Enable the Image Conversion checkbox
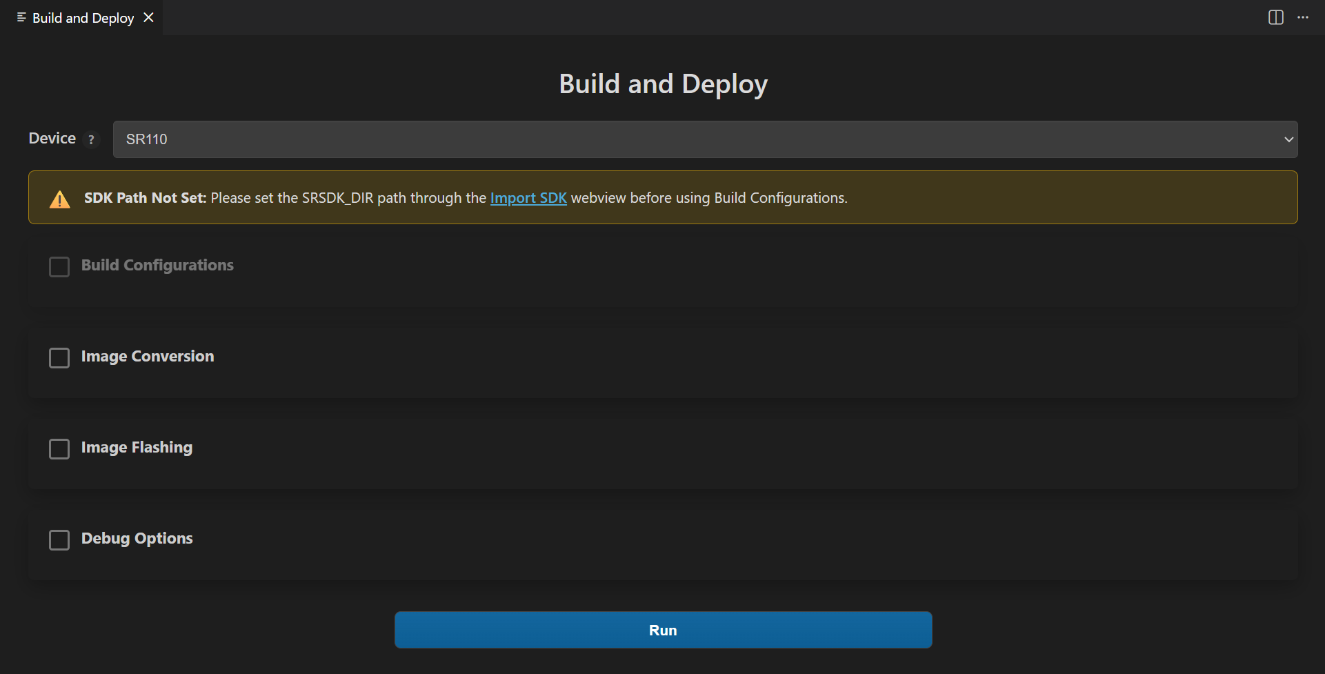1325x674 pixels. [59, 358]
